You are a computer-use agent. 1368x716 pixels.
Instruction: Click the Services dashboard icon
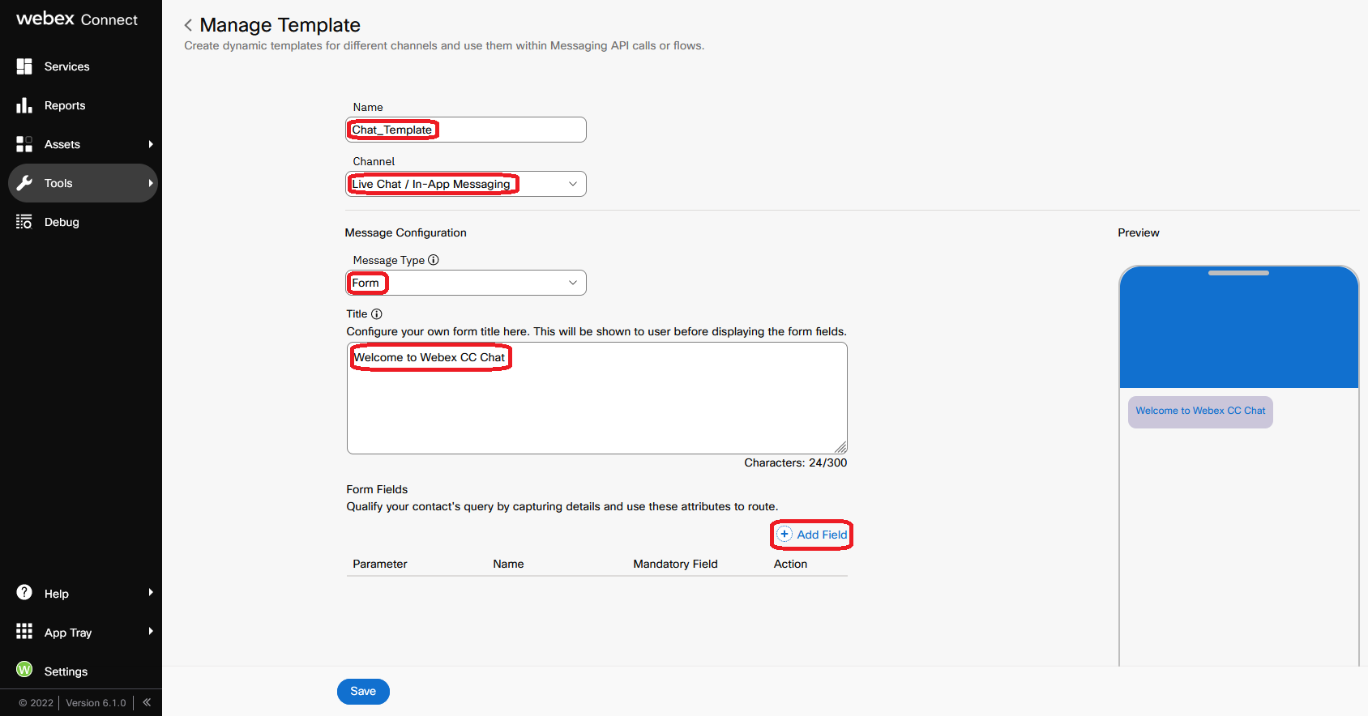pos(24,66)
